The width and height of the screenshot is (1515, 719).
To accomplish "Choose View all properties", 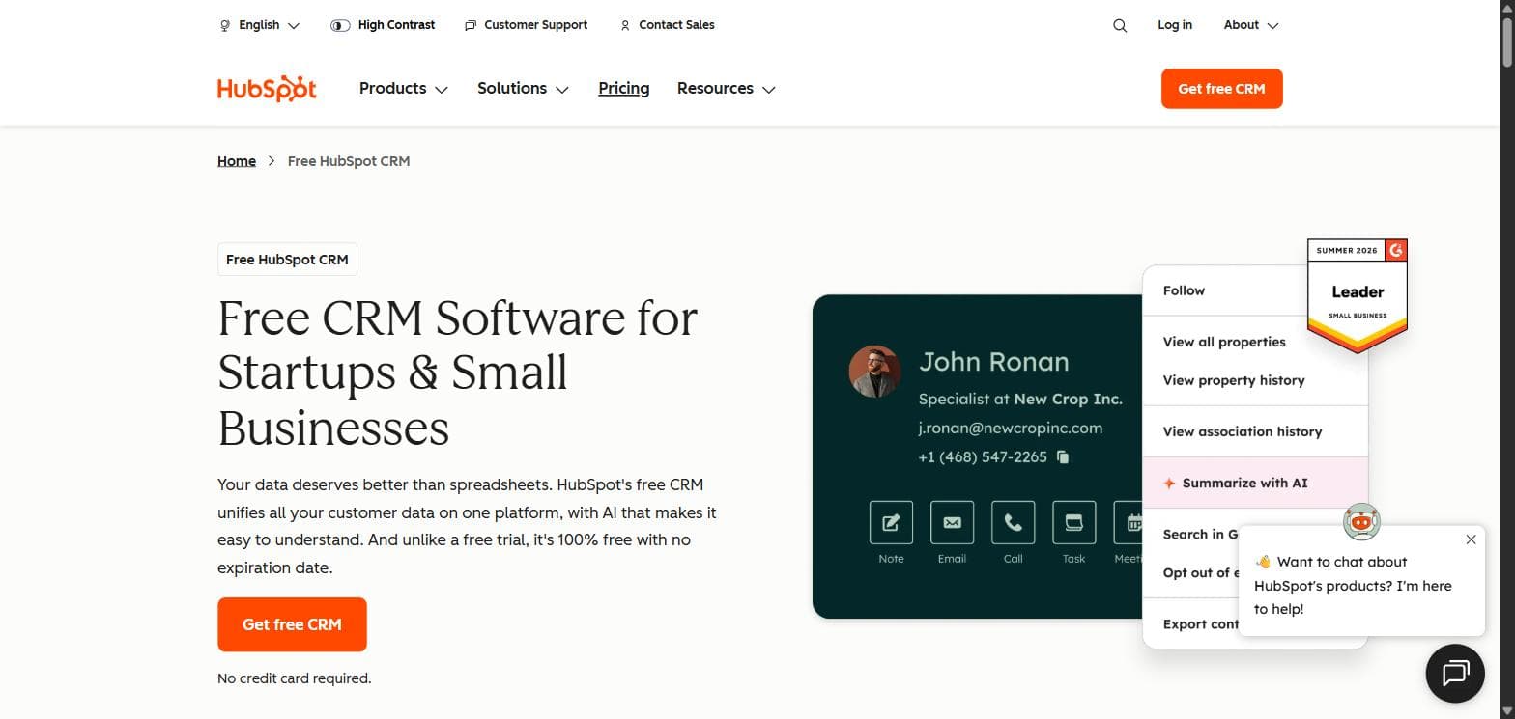I will pyautogui.click(x=1224, y=342).
